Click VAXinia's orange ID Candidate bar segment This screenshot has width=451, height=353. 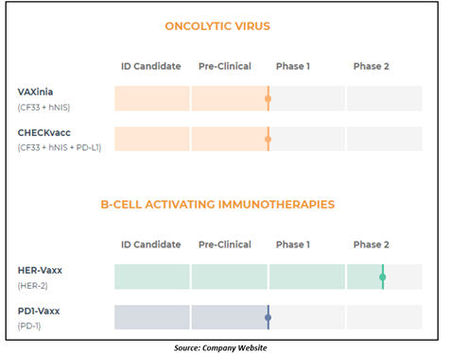152,98
